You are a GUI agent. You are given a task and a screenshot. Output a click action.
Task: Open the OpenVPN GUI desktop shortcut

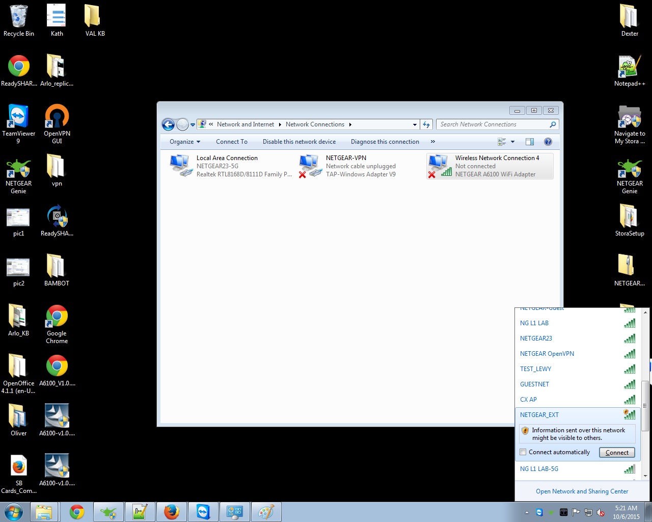click(x=57, y=123)
